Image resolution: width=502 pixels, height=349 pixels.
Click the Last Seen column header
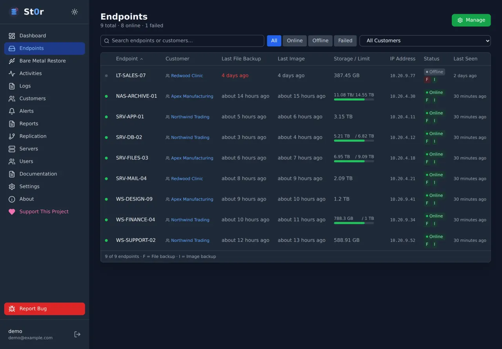[x=466, y=59]
